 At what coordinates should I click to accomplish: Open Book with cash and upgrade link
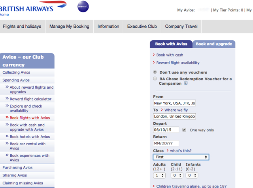coord(27,127)
